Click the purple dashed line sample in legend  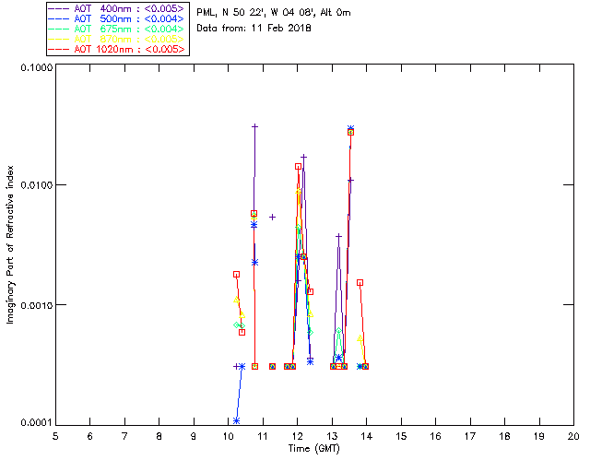coord(59,8)
